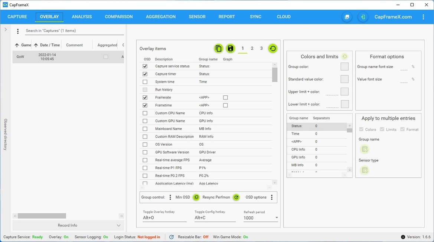
Task: Toggle Capture timer OSD checkbox
Action: tap(145, 74)
